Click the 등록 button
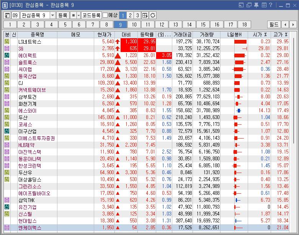 pos(63,15)
